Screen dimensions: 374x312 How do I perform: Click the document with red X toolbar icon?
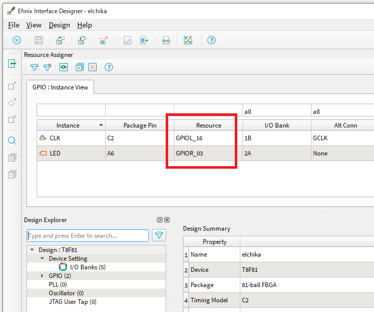104,40
